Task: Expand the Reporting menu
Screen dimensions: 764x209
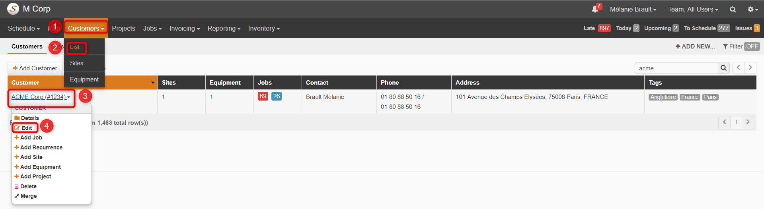Action: (224, 28)
